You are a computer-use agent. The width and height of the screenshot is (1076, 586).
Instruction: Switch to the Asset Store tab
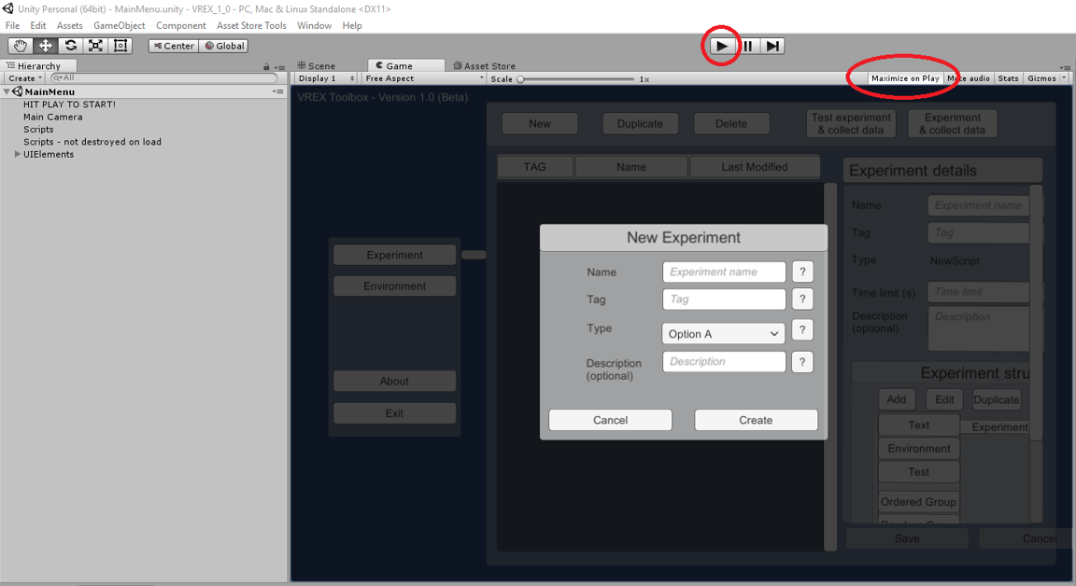point(485,66)
